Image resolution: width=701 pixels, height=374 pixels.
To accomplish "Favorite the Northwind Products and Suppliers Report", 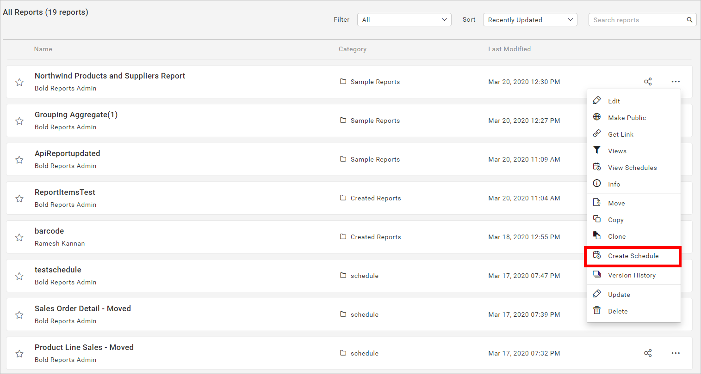I will (19, 82).
